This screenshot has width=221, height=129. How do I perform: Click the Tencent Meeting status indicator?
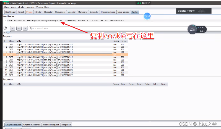coord(143,3)
